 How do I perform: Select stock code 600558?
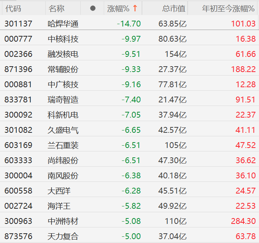tap(18, 190)
